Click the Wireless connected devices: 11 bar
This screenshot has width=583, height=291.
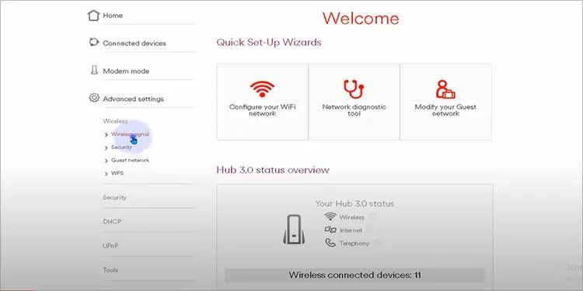click(x=354, y=275)
